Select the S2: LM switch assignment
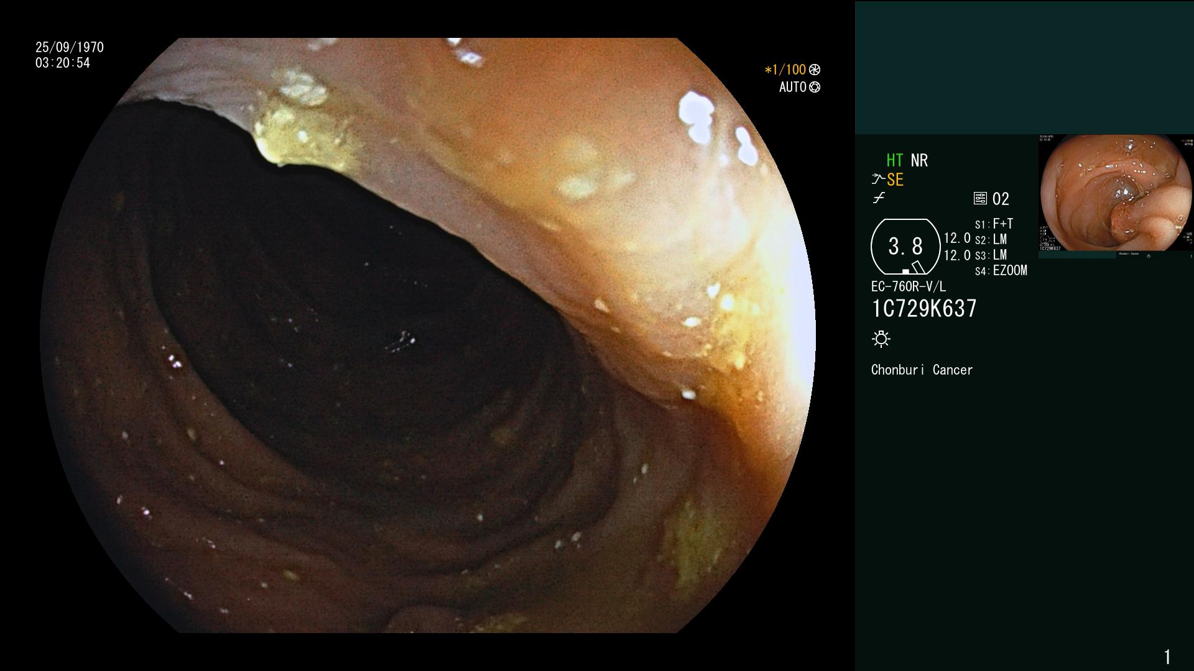Screen dimensions: 1194x671 991,239
